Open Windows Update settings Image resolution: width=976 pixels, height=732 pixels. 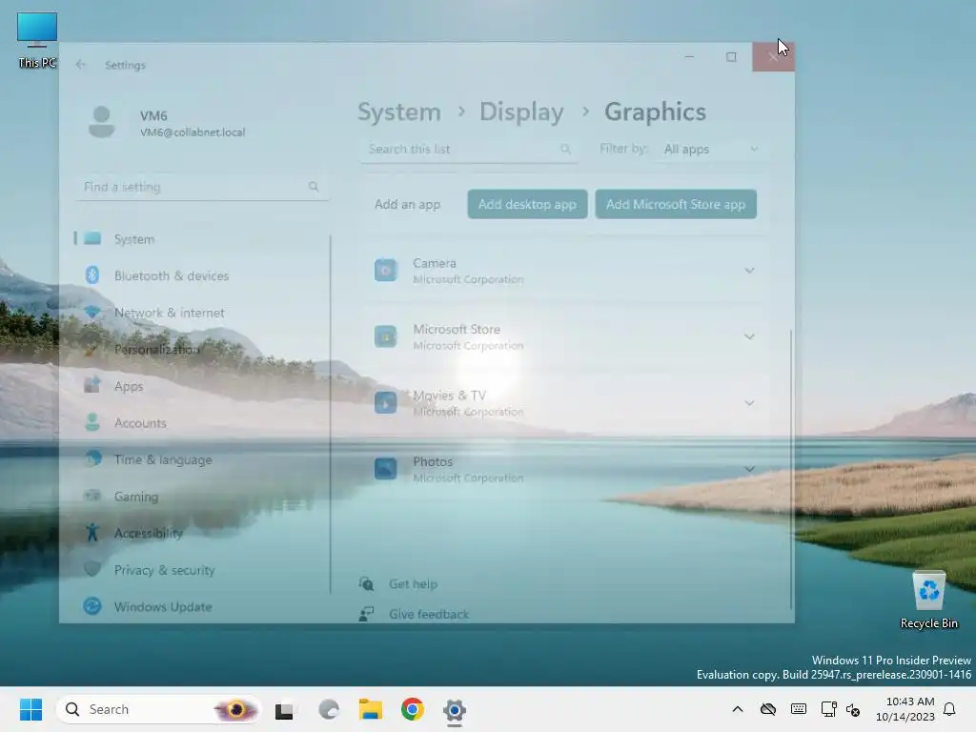coord(202,606)
